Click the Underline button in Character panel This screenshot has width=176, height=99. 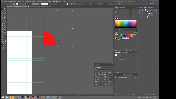110,82
